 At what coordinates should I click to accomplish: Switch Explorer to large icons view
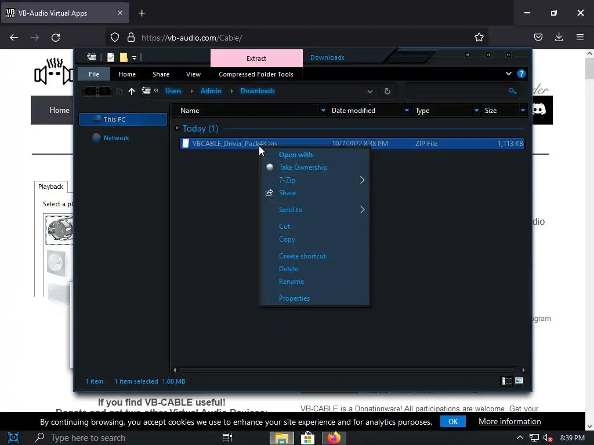[x=519, y=381]
